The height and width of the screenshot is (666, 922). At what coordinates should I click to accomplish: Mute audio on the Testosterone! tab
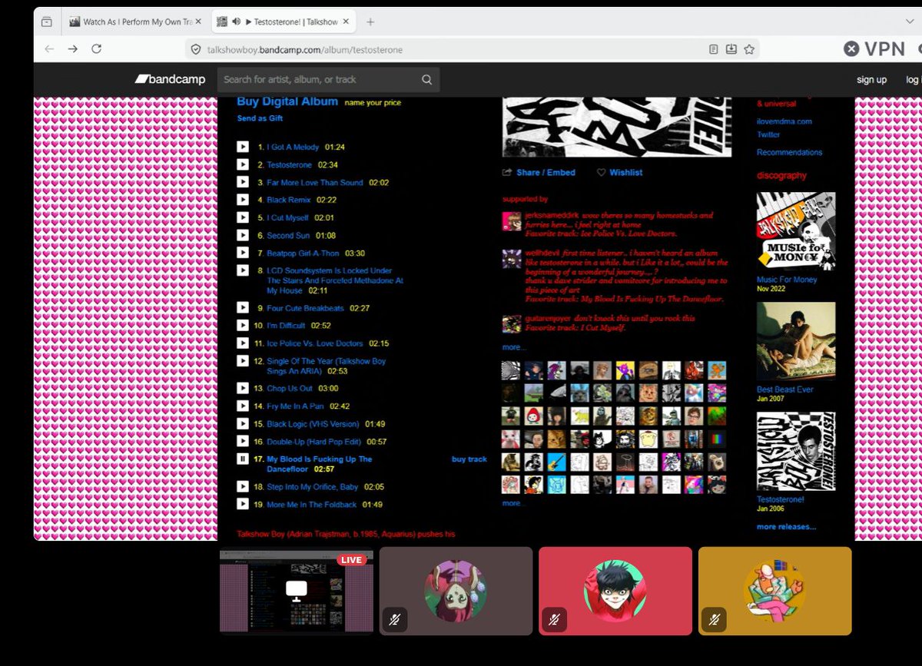(236, 22)
